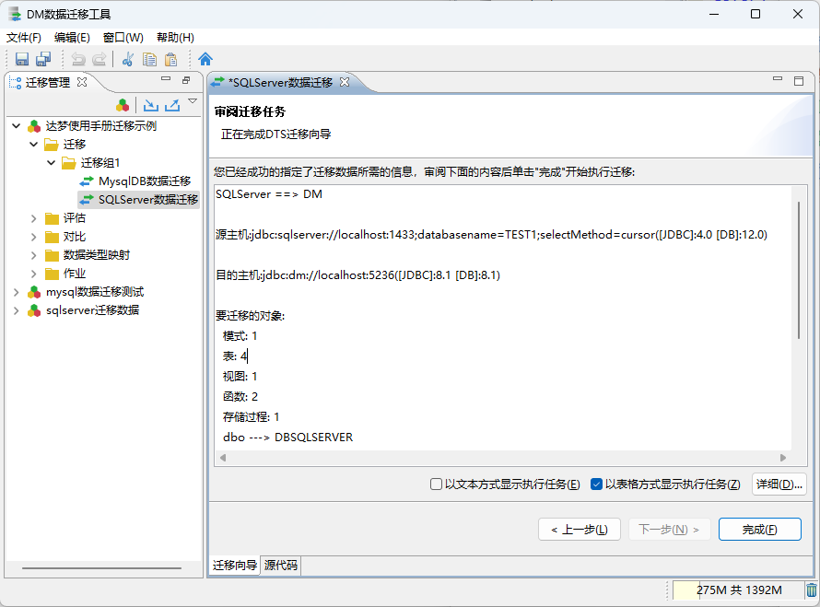Expand the 评估 folder

tap(34, 218)
